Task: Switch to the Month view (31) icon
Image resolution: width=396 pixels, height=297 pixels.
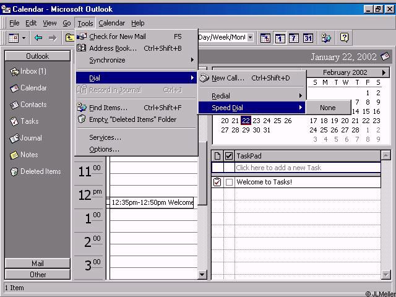Action: 308,38
